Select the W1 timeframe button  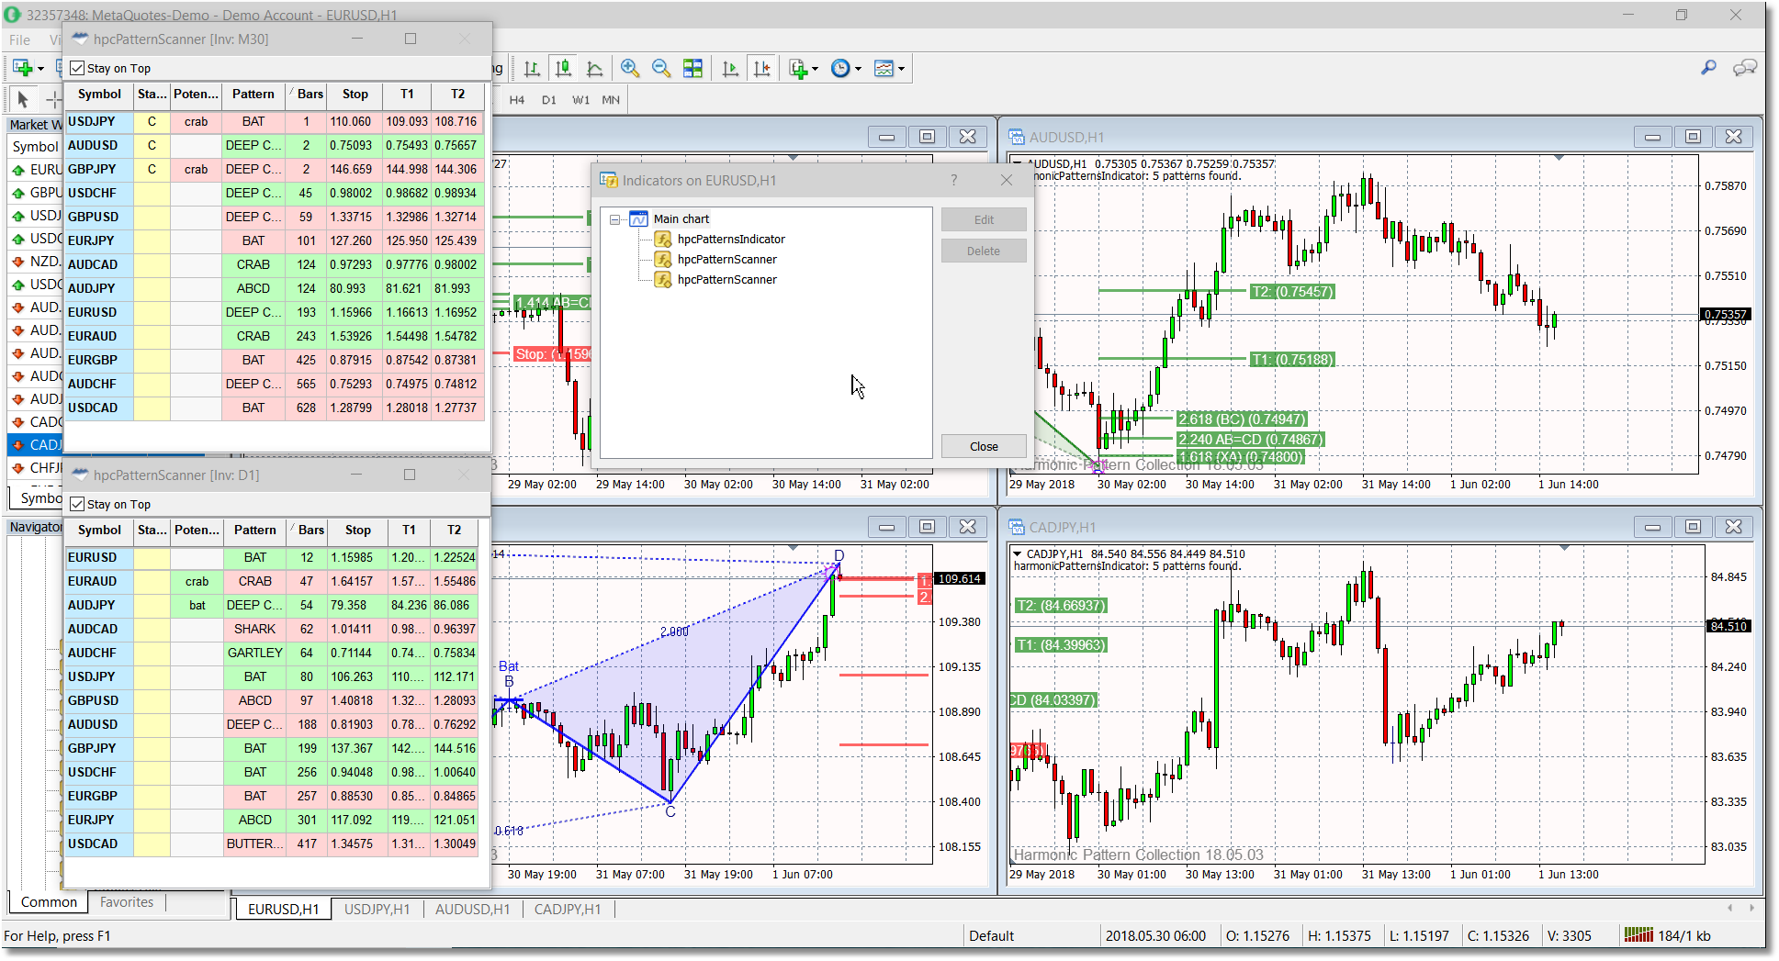coord(581,100)
